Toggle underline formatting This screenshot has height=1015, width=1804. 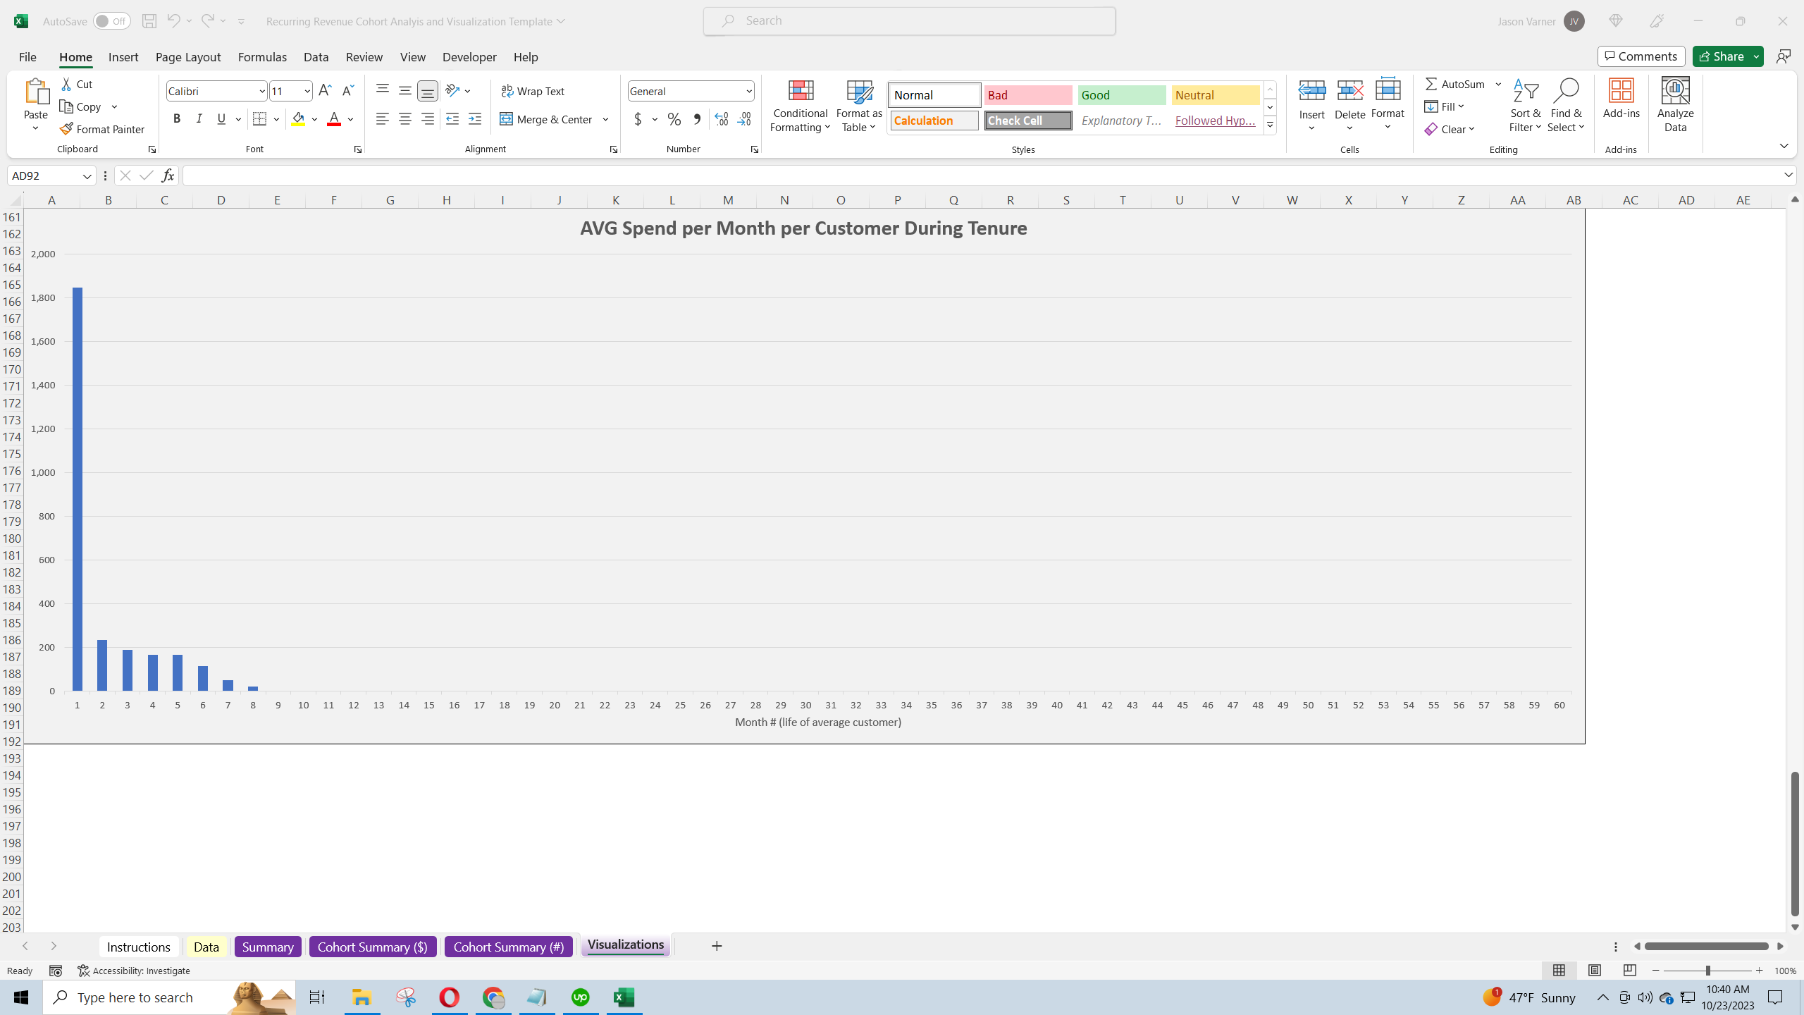(221, 118)
